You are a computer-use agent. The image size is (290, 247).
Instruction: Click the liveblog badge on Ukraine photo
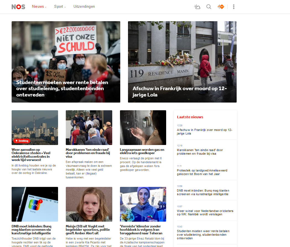pyautogui.click(x=22, y=141)
